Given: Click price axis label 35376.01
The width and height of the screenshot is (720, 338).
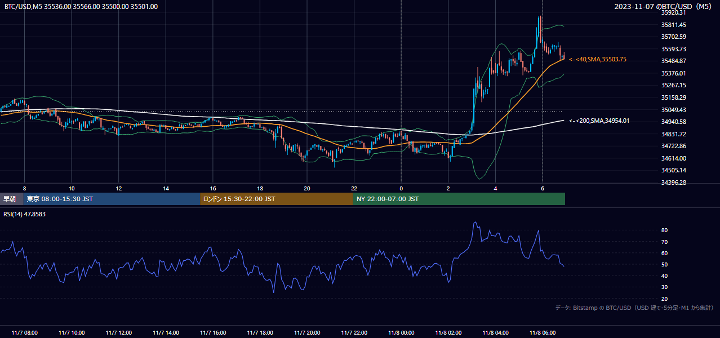Looking at the screenshot, I should click(x=674, y=73).
